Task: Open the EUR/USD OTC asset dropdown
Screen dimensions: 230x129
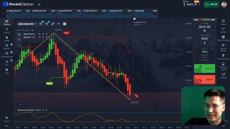Action: [x=27, y=24]
